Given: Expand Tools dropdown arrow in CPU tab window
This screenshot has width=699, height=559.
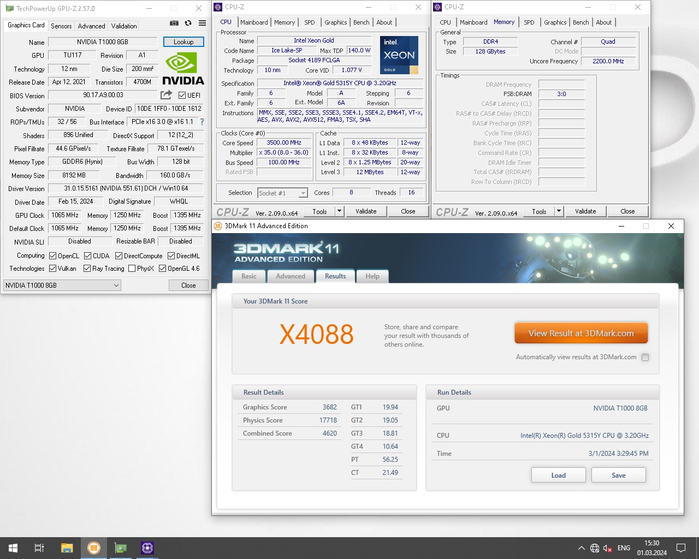Looking at the screenshot, I should point(339,211).
